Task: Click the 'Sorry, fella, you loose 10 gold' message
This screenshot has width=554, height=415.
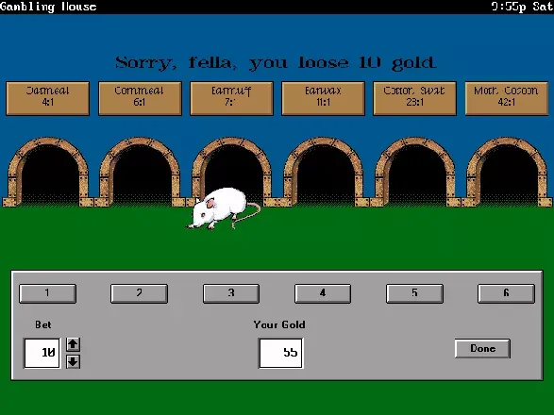Action: [276, 63]
